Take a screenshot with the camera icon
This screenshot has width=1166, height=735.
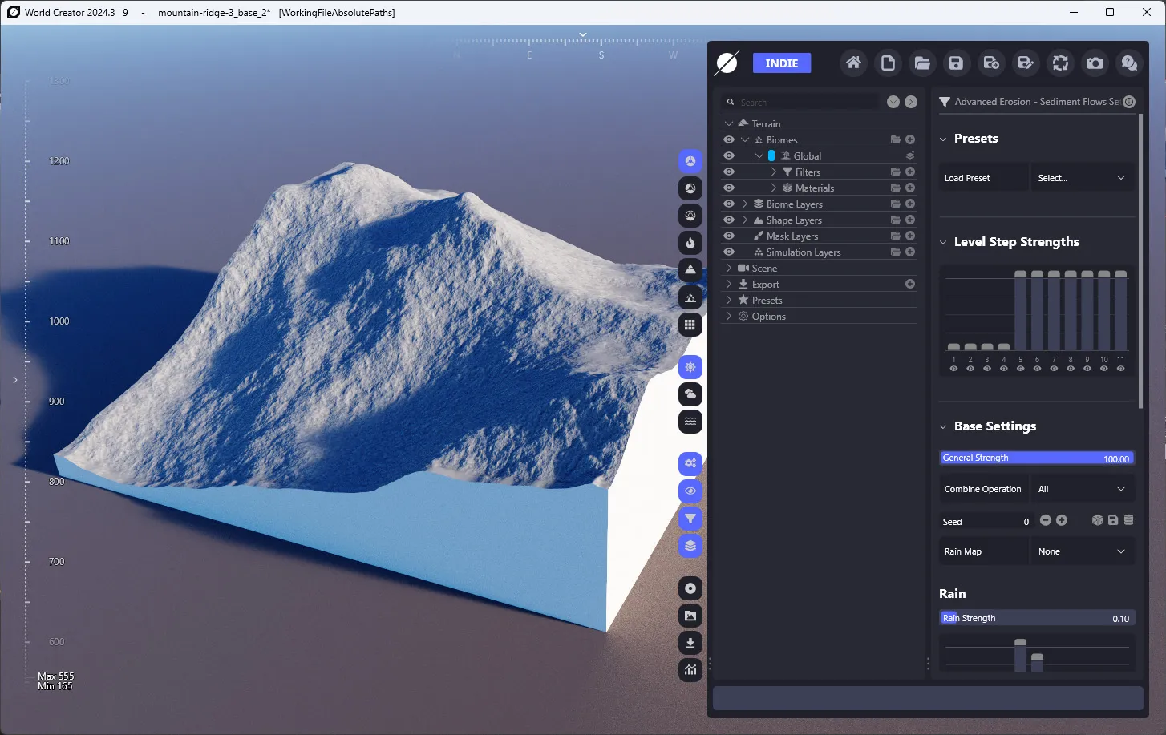coord(1095,63)
